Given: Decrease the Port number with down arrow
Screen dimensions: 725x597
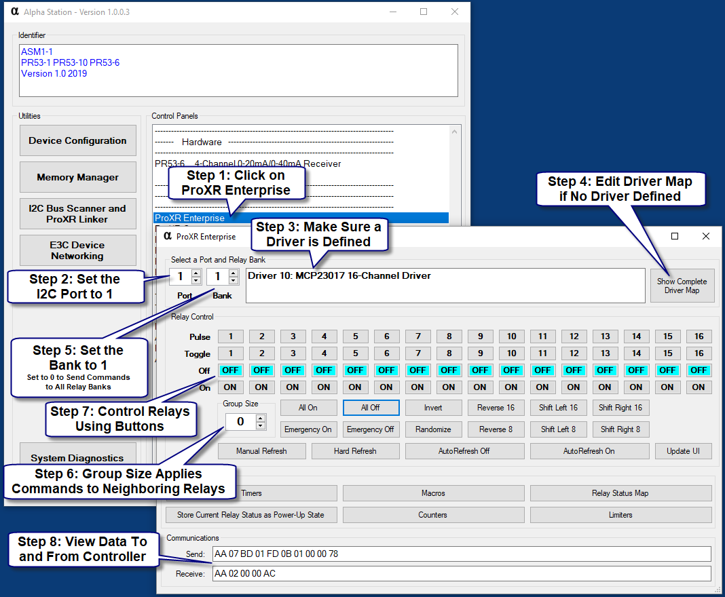Looking at the screenshot, I should 196,280.
